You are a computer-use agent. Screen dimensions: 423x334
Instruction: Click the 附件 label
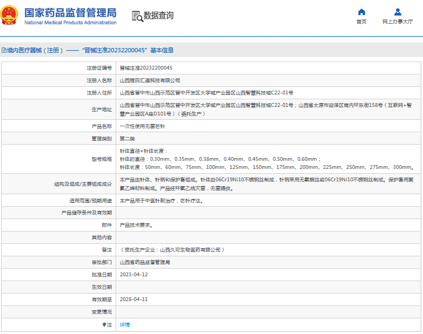pos(107,225)
